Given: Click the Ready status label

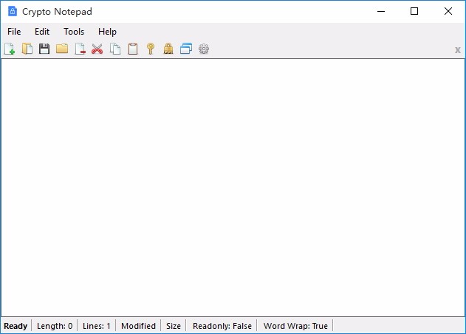Looking at the screenshot, I should tap(16, 326).
